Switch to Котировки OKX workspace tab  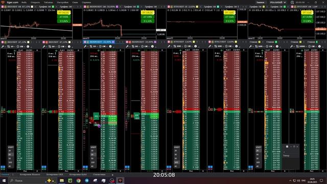pos(55,174)
